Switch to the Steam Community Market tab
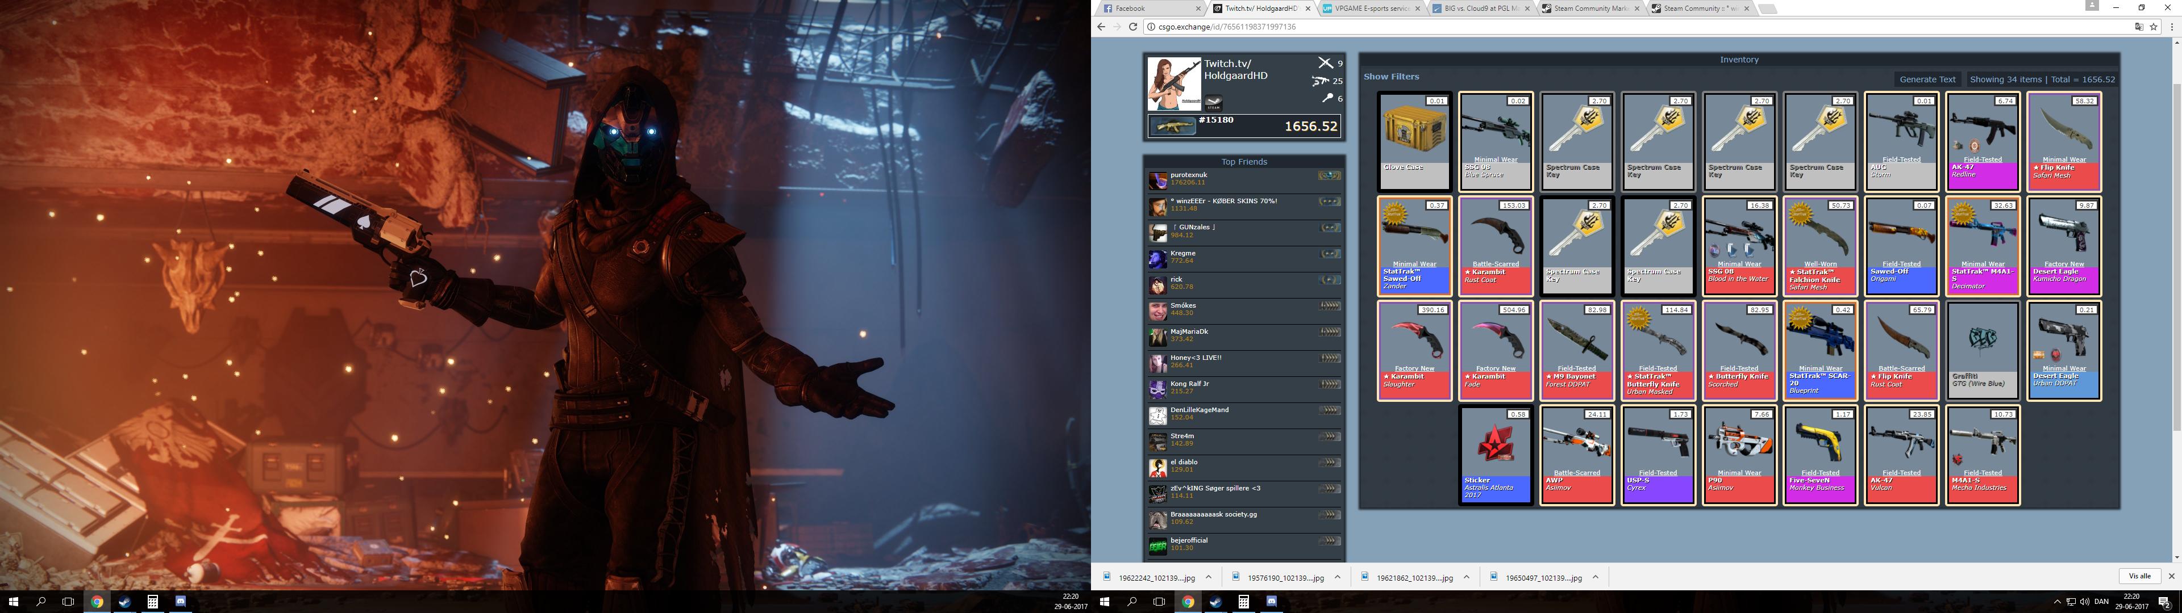The width and height of the screenshot is (2182, 613). pyautogui.click(x=1590, y=9)
